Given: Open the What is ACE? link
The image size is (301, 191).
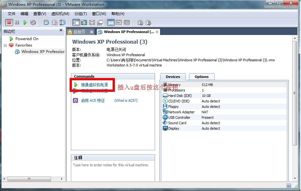Looking at the screenshot, I should (x=126, y=100).
